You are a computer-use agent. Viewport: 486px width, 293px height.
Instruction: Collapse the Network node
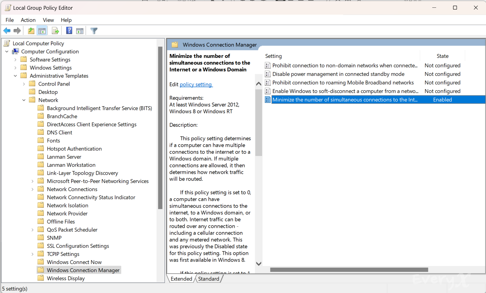coord(24,100)
